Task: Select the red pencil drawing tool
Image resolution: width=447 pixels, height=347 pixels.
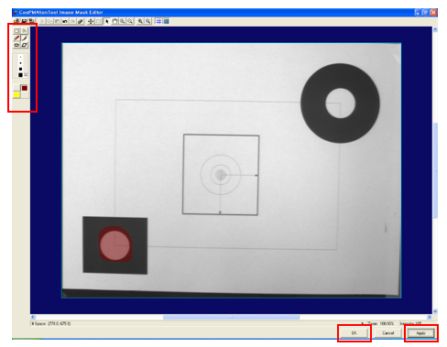Action: click(x=16, y=38)
